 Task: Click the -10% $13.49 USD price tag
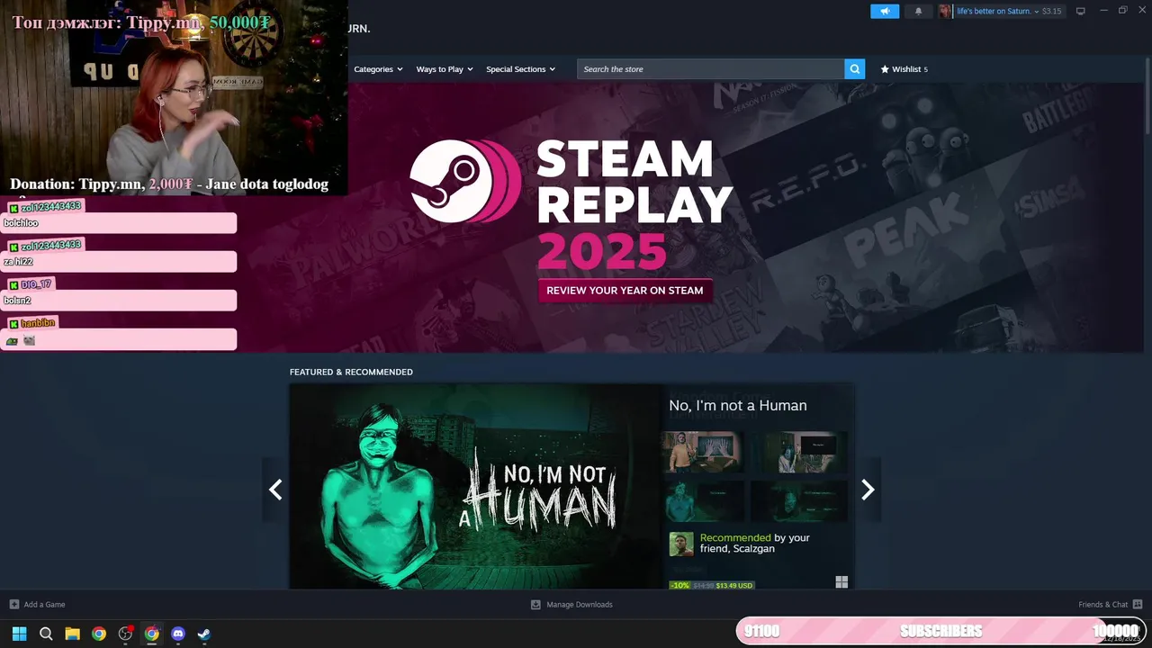712,585
